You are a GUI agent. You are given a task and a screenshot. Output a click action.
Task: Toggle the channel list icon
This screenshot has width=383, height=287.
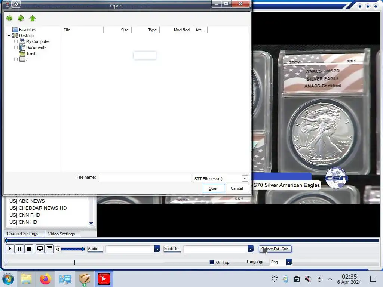(x=49, y=249)
